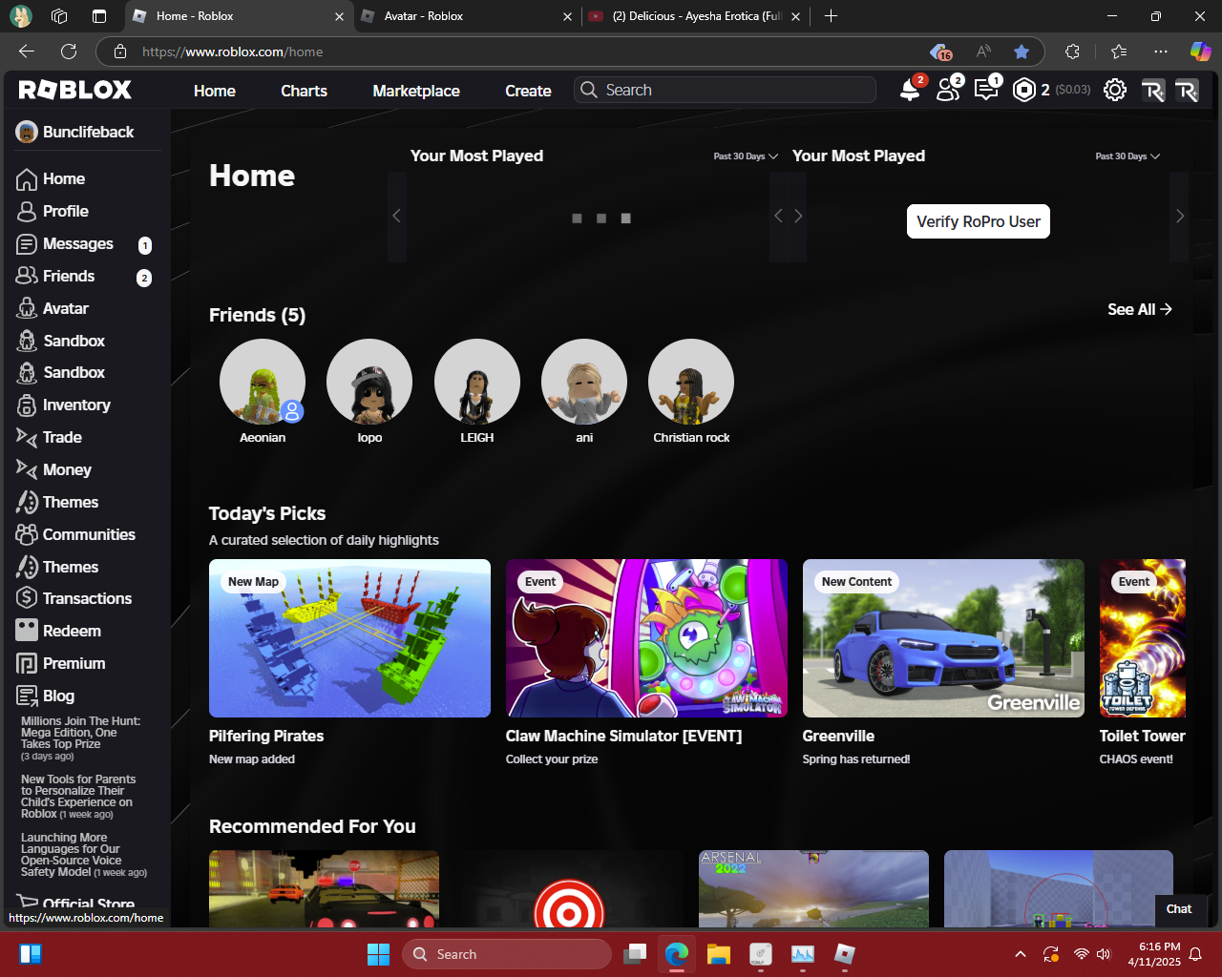Open friend Aeonian's avatar
Viewport: 1222px width, 977px height.
[x=263, y=382]
